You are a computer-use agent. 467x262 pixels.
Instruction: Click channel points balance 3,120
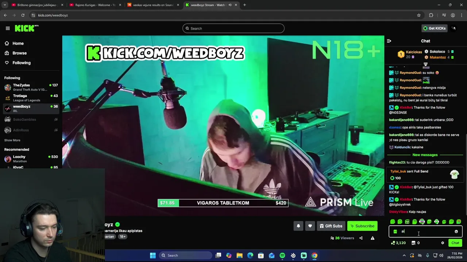398,243
